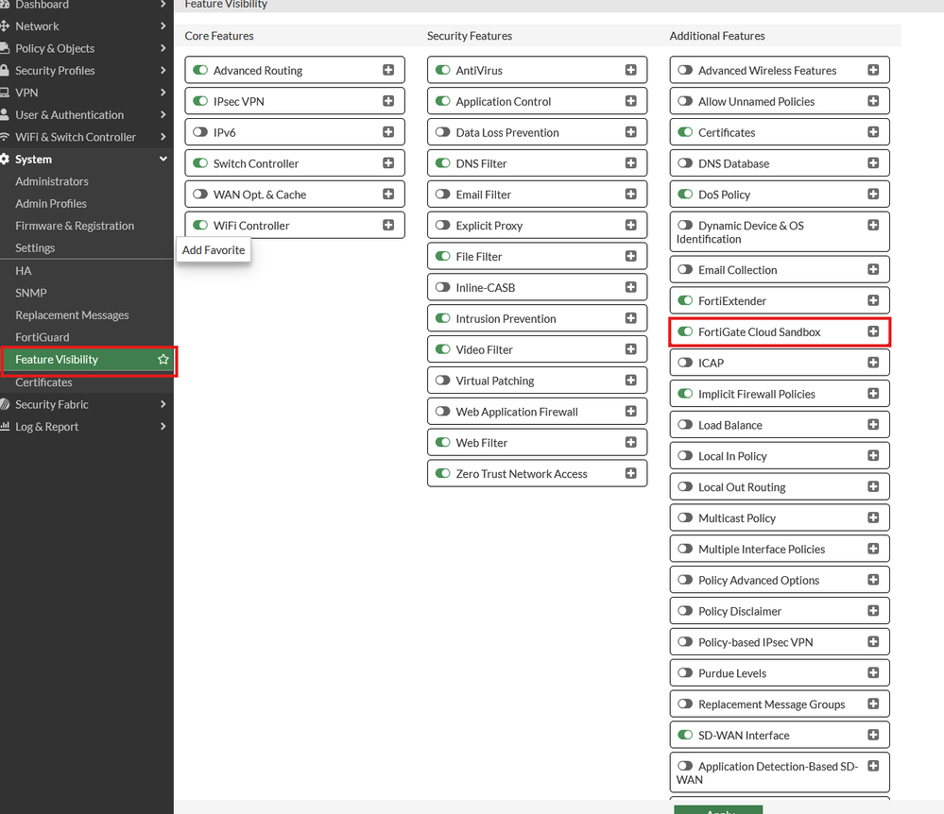Click the plus icon on Application Control
This screenshot has width=944, height=814.
click(631, 101)
